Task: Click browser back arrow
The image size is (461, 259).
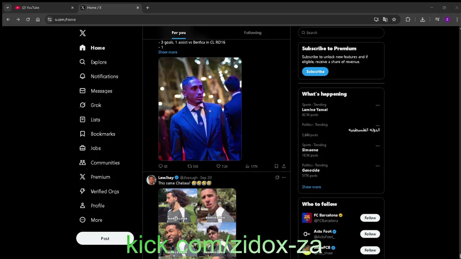Action: point(8,19)
